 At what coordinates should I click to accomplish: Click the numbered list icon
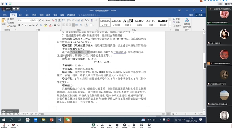point(69,20)
